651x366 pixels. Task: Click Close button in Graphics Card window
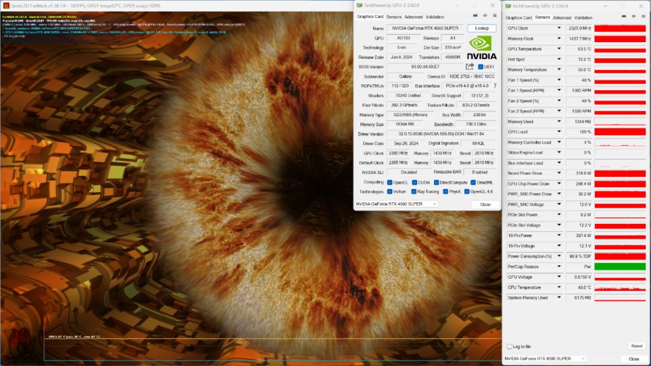(485, 204)
